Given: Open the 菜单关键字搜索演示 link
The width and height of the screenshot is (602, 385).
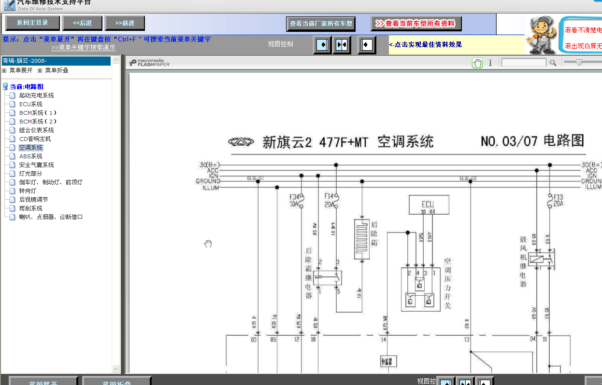Looking at the screenshot, I should (x=83, y=48).
